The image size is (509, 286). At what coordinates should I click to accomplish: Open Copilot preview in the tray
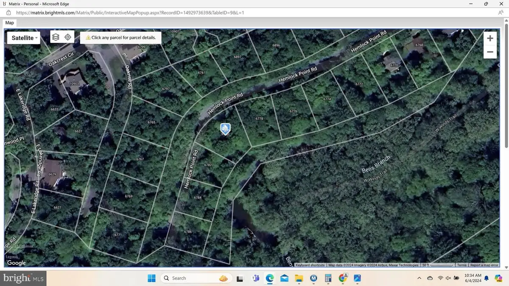tap(498, 278)
